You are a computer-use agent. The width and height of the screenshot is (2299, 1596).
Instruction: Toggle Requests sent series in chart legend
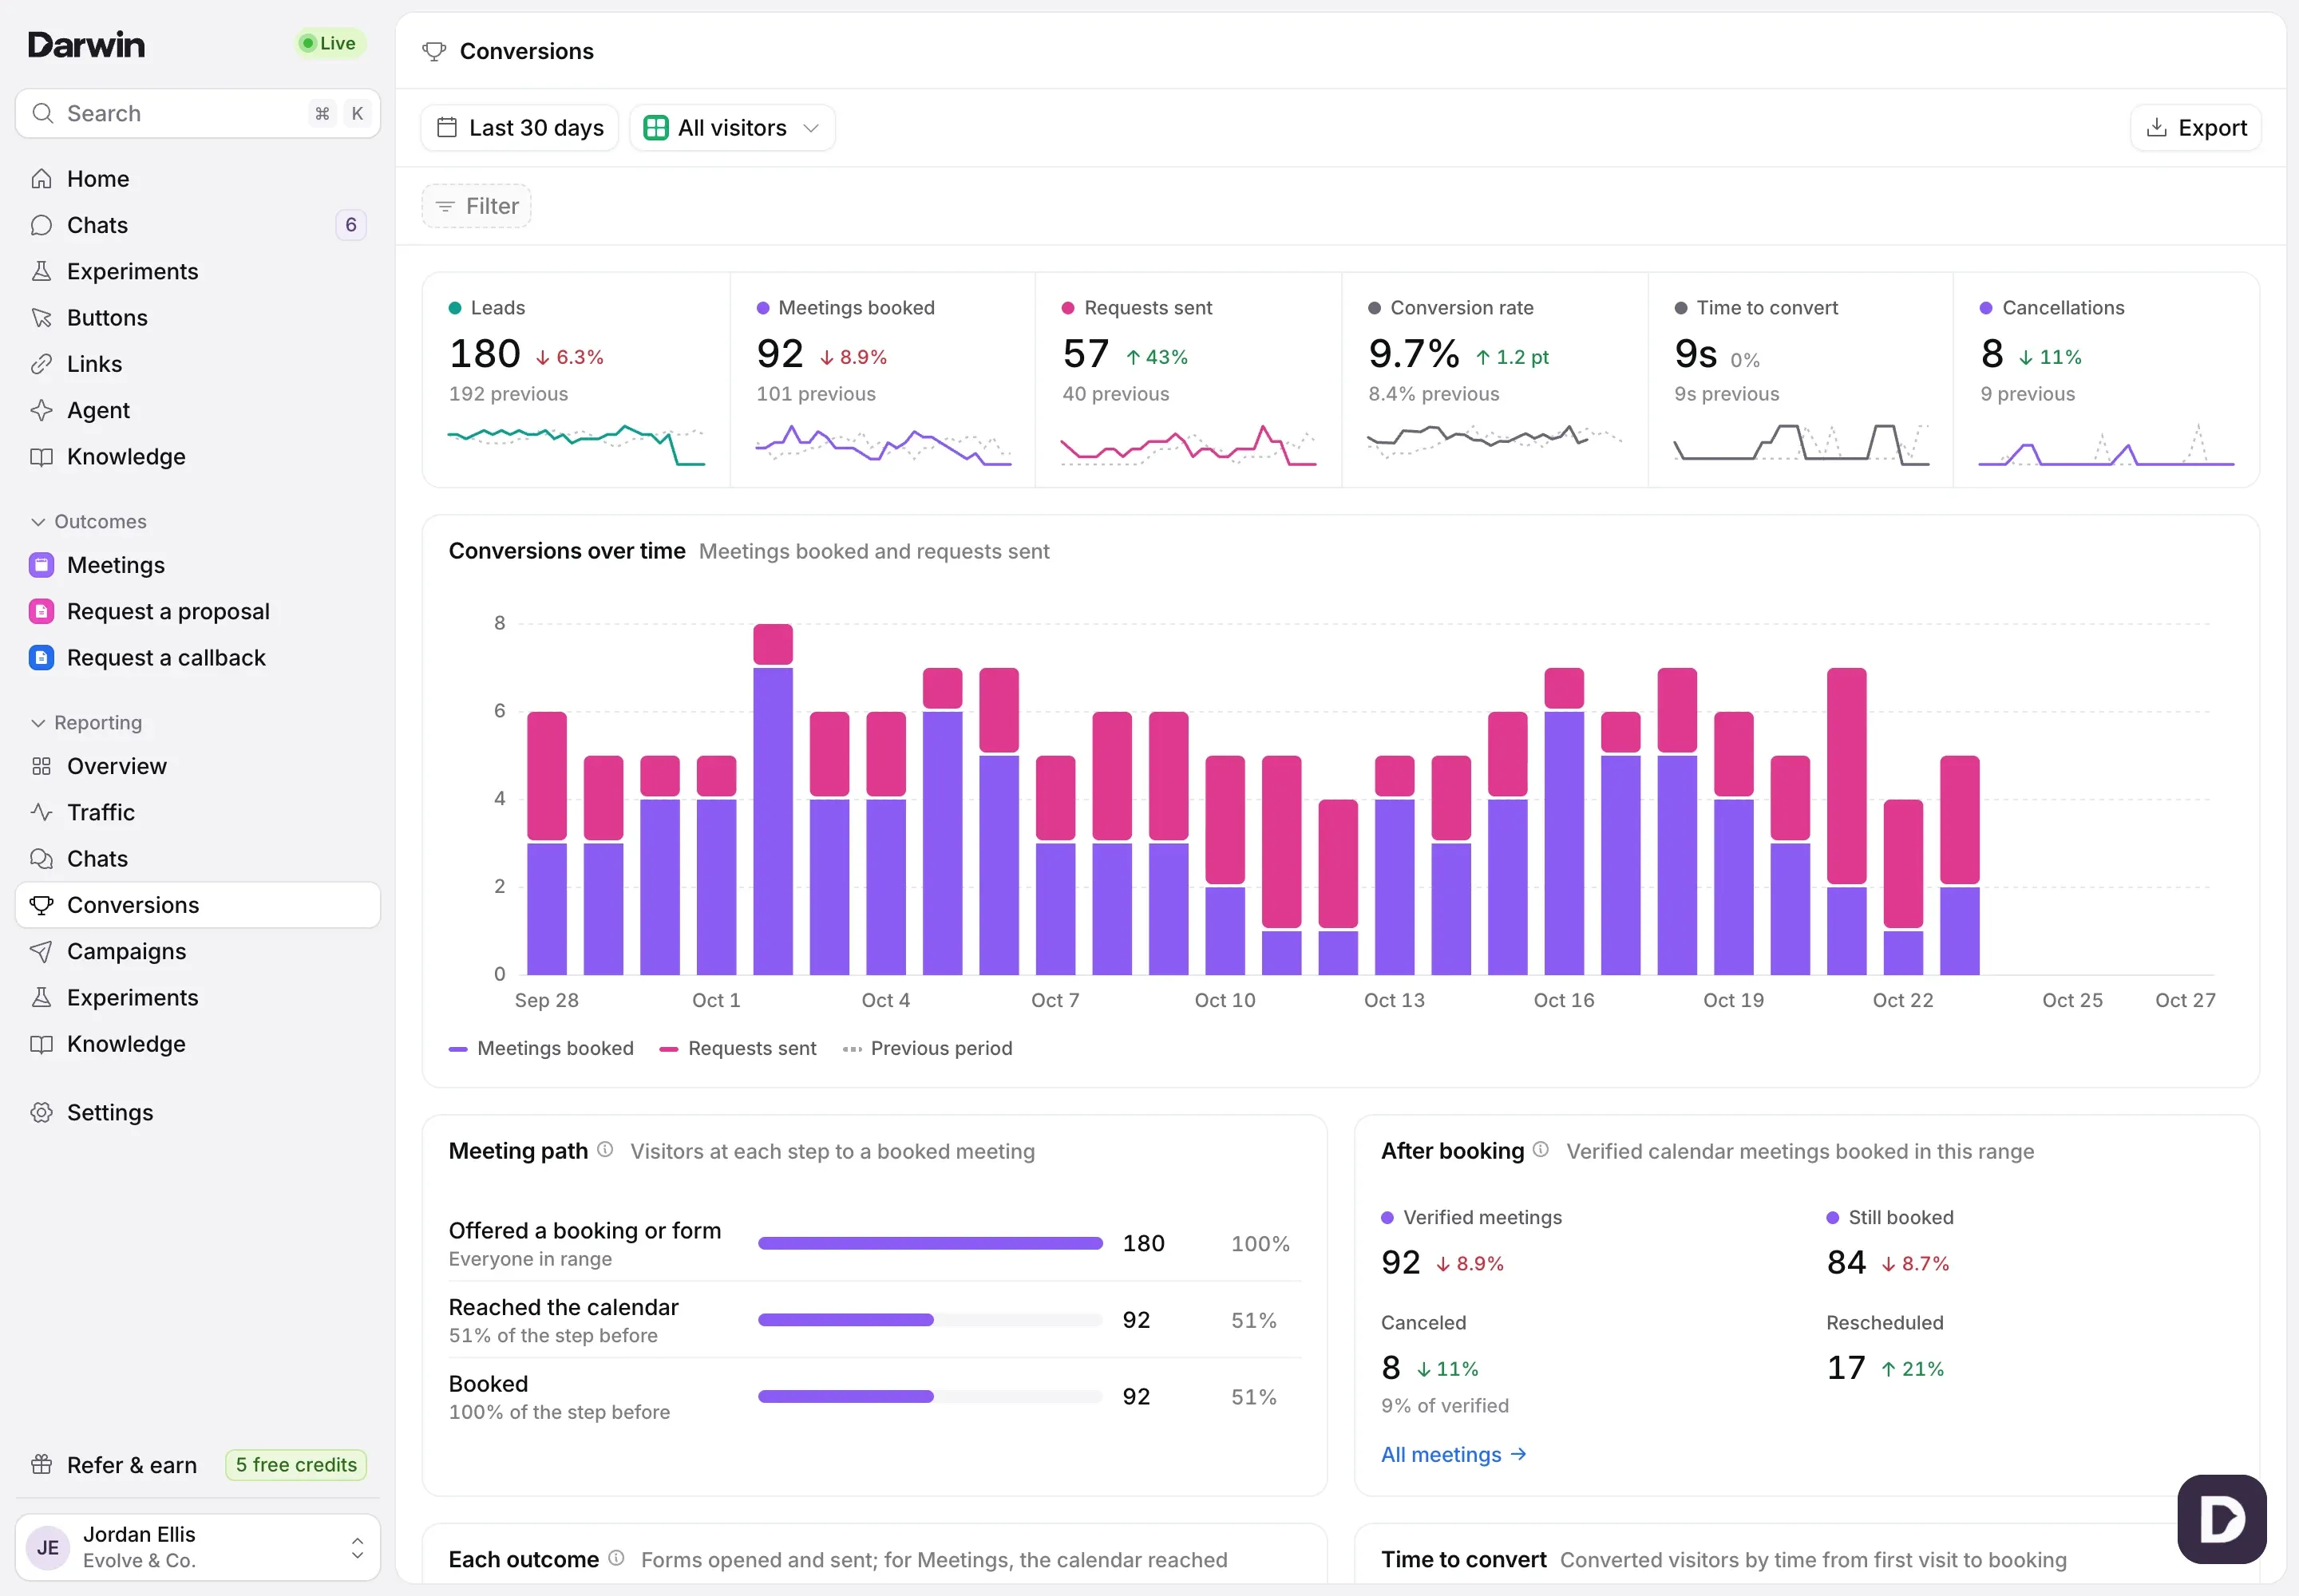click(x=738, y=1048)
